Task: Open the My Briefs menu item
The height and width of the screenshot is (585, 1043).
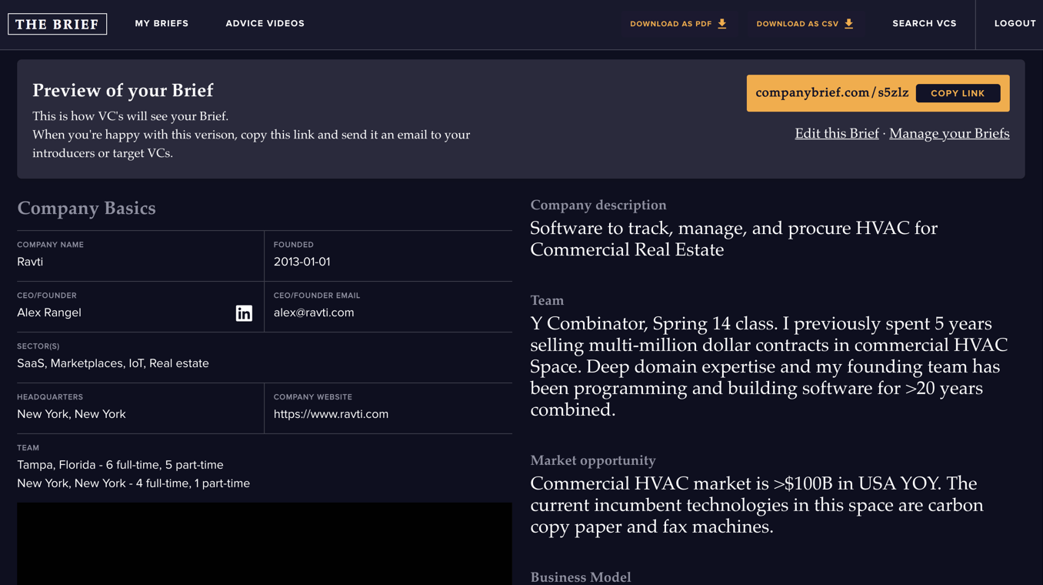Action: [162, 24]
